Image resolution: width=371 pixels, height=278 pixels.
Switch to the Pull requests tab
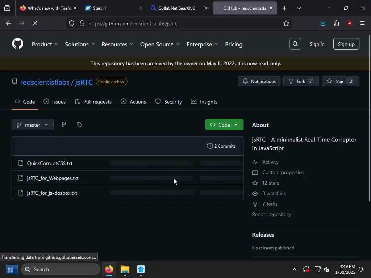point(93,102)
